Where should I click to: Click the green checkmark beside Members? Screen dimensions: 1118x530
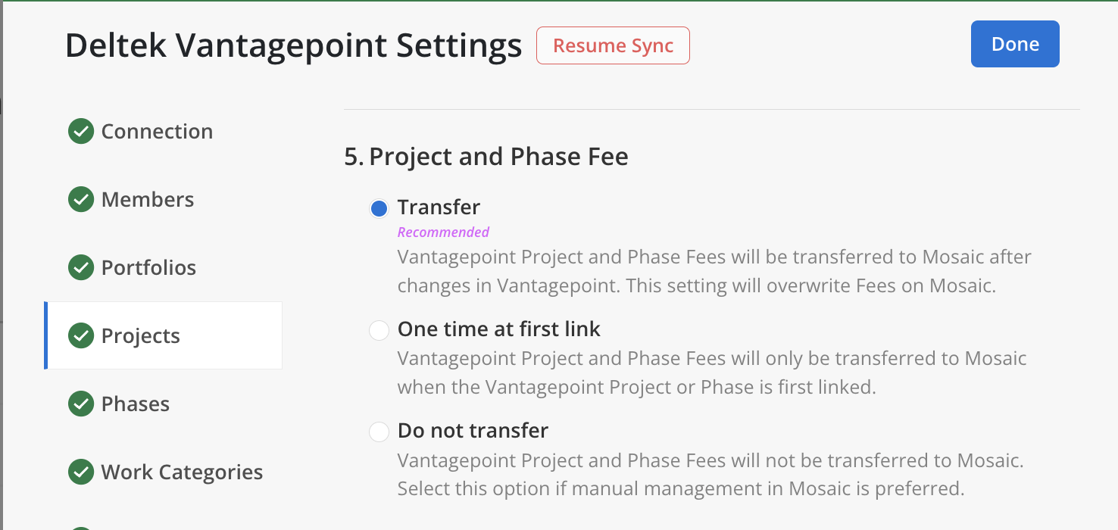tap(80, 199)
